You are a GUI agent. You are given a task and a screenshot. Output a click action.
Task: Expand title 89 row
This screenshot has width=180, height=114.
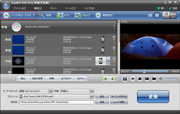pos(6,61)
